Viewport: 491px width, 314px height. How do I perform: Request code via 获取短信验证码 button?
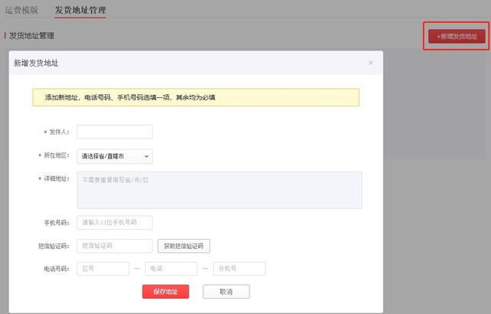[x=183, y=246]
